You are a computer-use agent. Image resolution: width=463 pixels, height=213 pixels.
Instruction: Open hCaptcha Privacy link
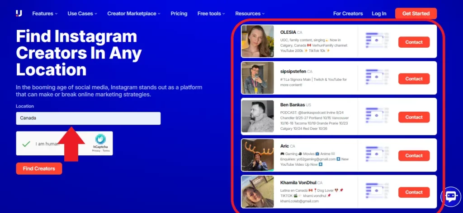(x=96, y=150)
